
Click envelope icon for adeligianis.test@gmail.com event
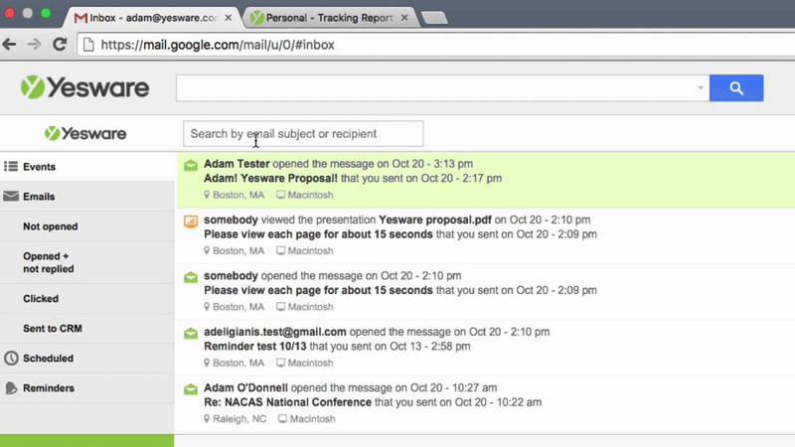[191, 333]
